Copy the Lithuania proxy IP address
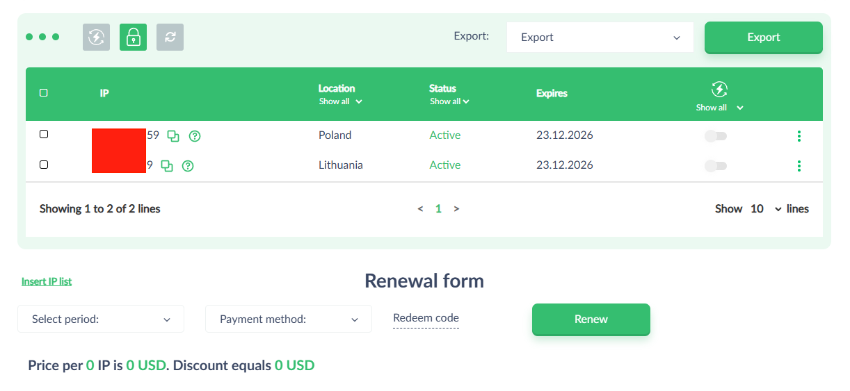 point(167,166)
